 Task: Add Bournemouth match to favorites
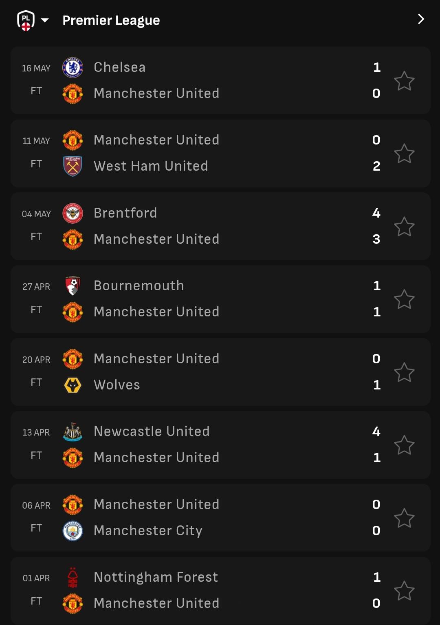click(x=404, y=299)
